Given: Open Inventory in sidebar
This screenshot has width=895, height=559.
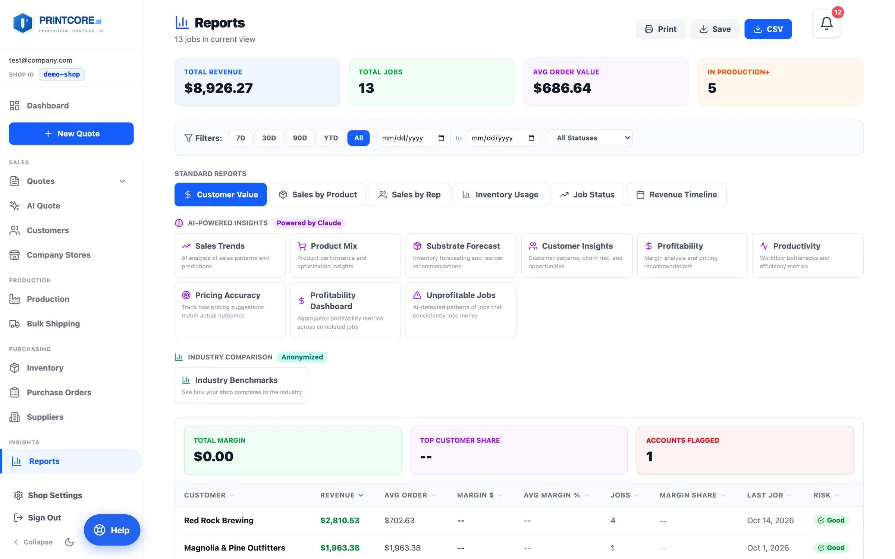Looking at the screenshot, I should pyautogui.click(x=71, y=368).
